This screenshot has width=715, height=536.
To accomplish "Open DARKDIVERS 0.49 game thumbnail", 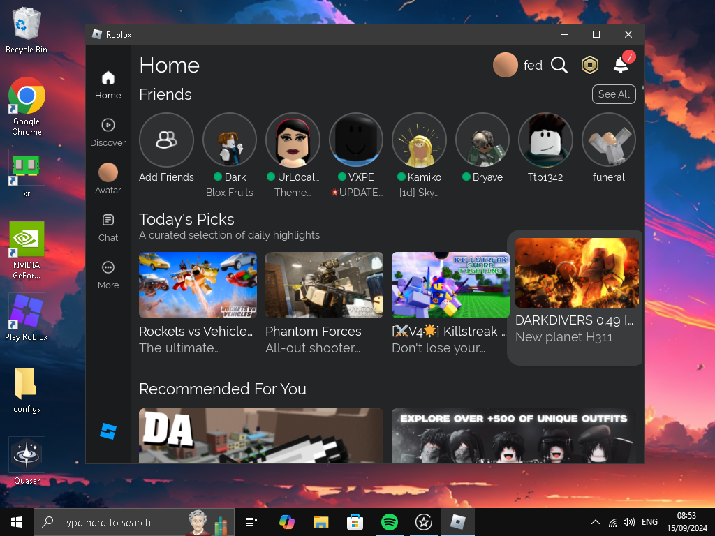I will coord(577,273).
